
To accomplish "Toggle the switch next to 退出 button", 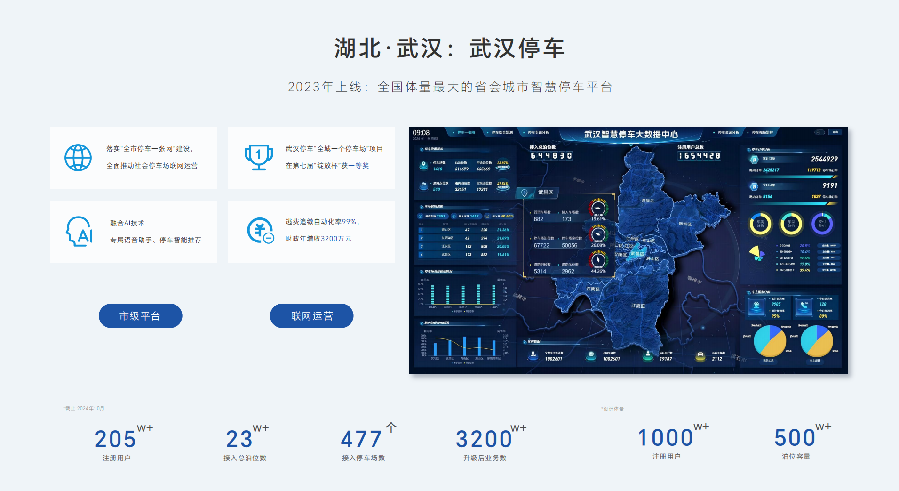I will [819, 132].
